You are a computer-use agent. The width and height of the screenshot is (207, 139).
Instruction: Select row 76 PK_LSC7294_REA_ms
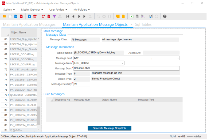coord(23,90)
